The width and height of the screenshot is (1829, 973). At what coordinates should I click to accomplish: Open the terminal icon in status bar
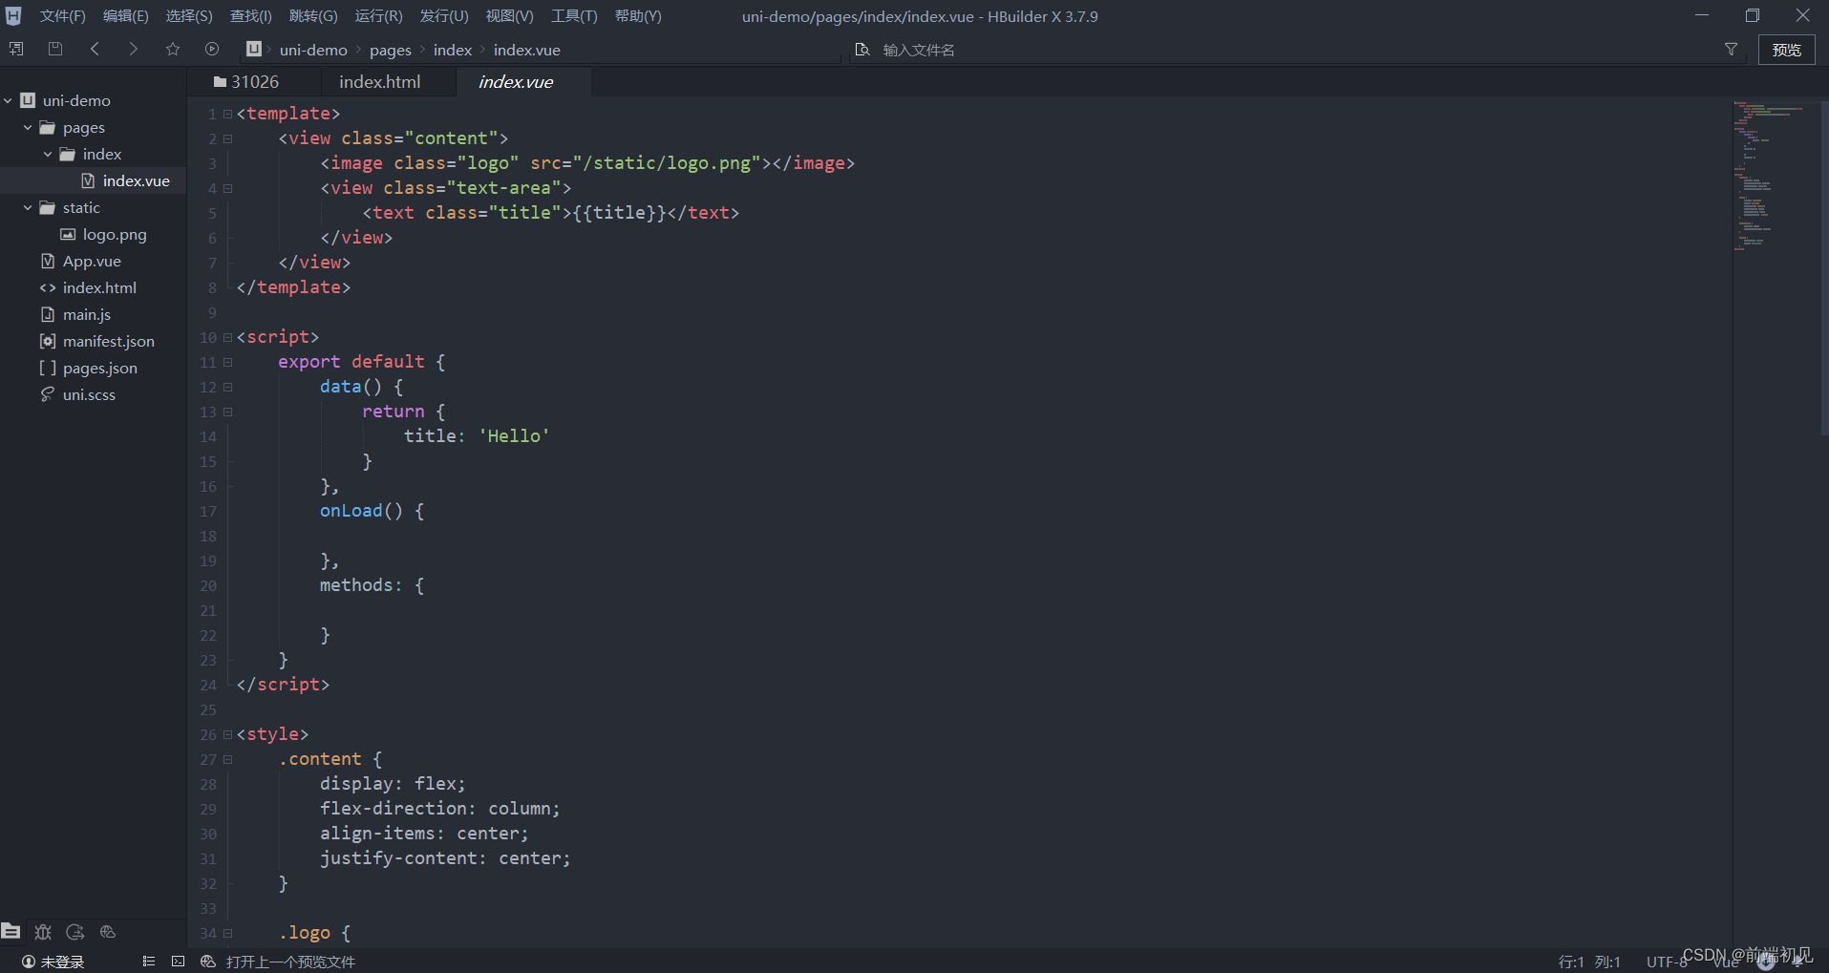(178, 962)
